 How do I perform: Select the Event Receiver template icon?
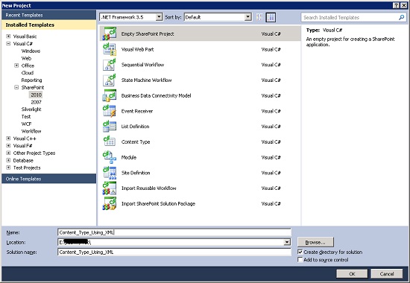click(110, 111)
